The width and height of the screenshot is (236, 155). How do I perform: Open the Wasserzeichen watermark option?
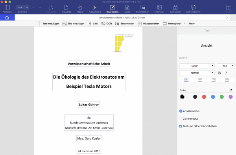149,24
